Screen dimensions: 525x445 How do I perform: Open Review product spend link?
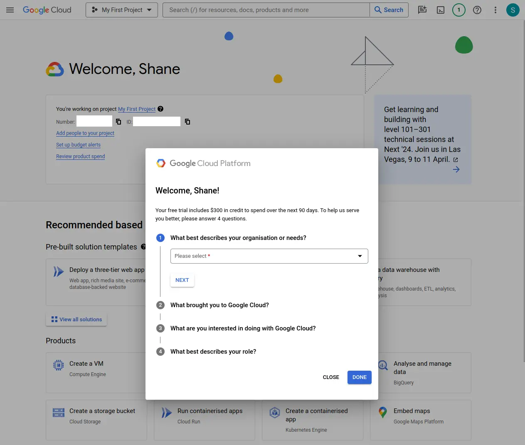pyautogui.click(x=81, y=156)
